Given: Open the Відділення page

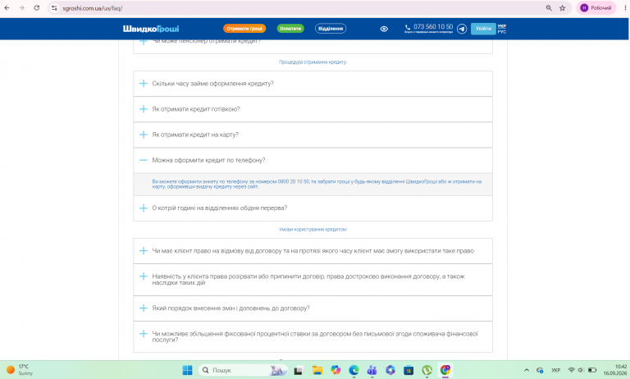Looking at the screenshot, I should [x=331, y=29].
